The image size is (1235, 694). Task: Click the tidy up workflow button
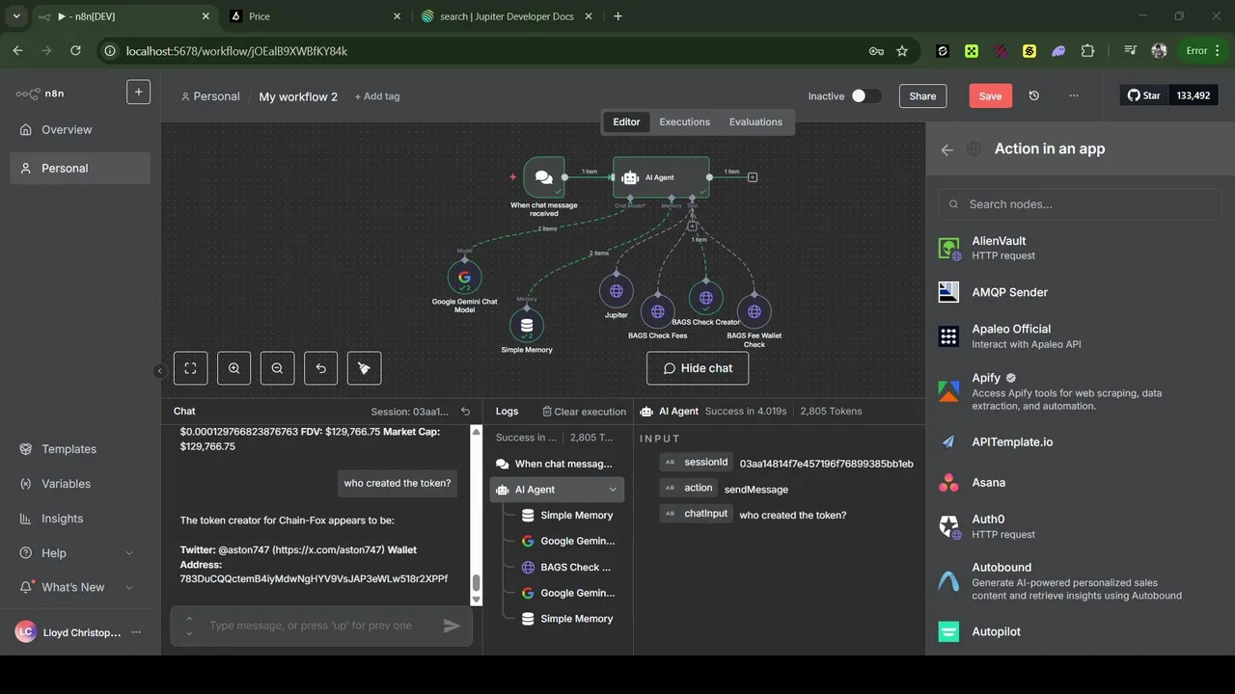(x=365, y=368)
